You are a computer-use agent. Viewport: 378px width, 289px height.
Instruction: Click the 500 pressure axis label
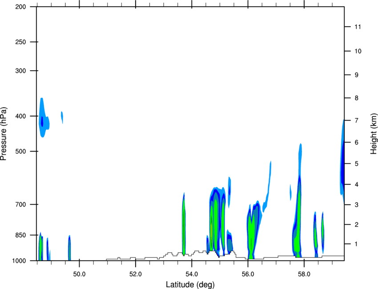20,151
